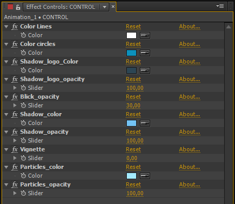
Task: Open About for Color circles effect
Action: click(189, 44)
